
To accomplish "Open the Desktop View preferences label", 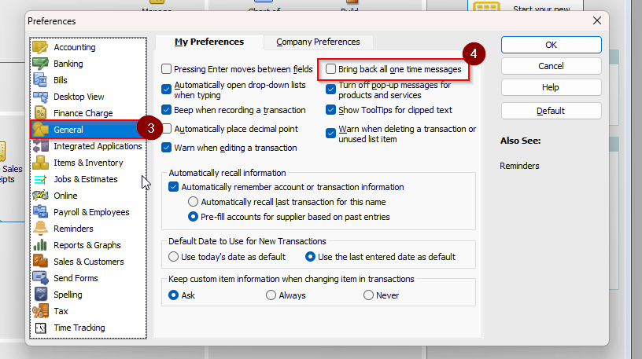I will 79,97.
